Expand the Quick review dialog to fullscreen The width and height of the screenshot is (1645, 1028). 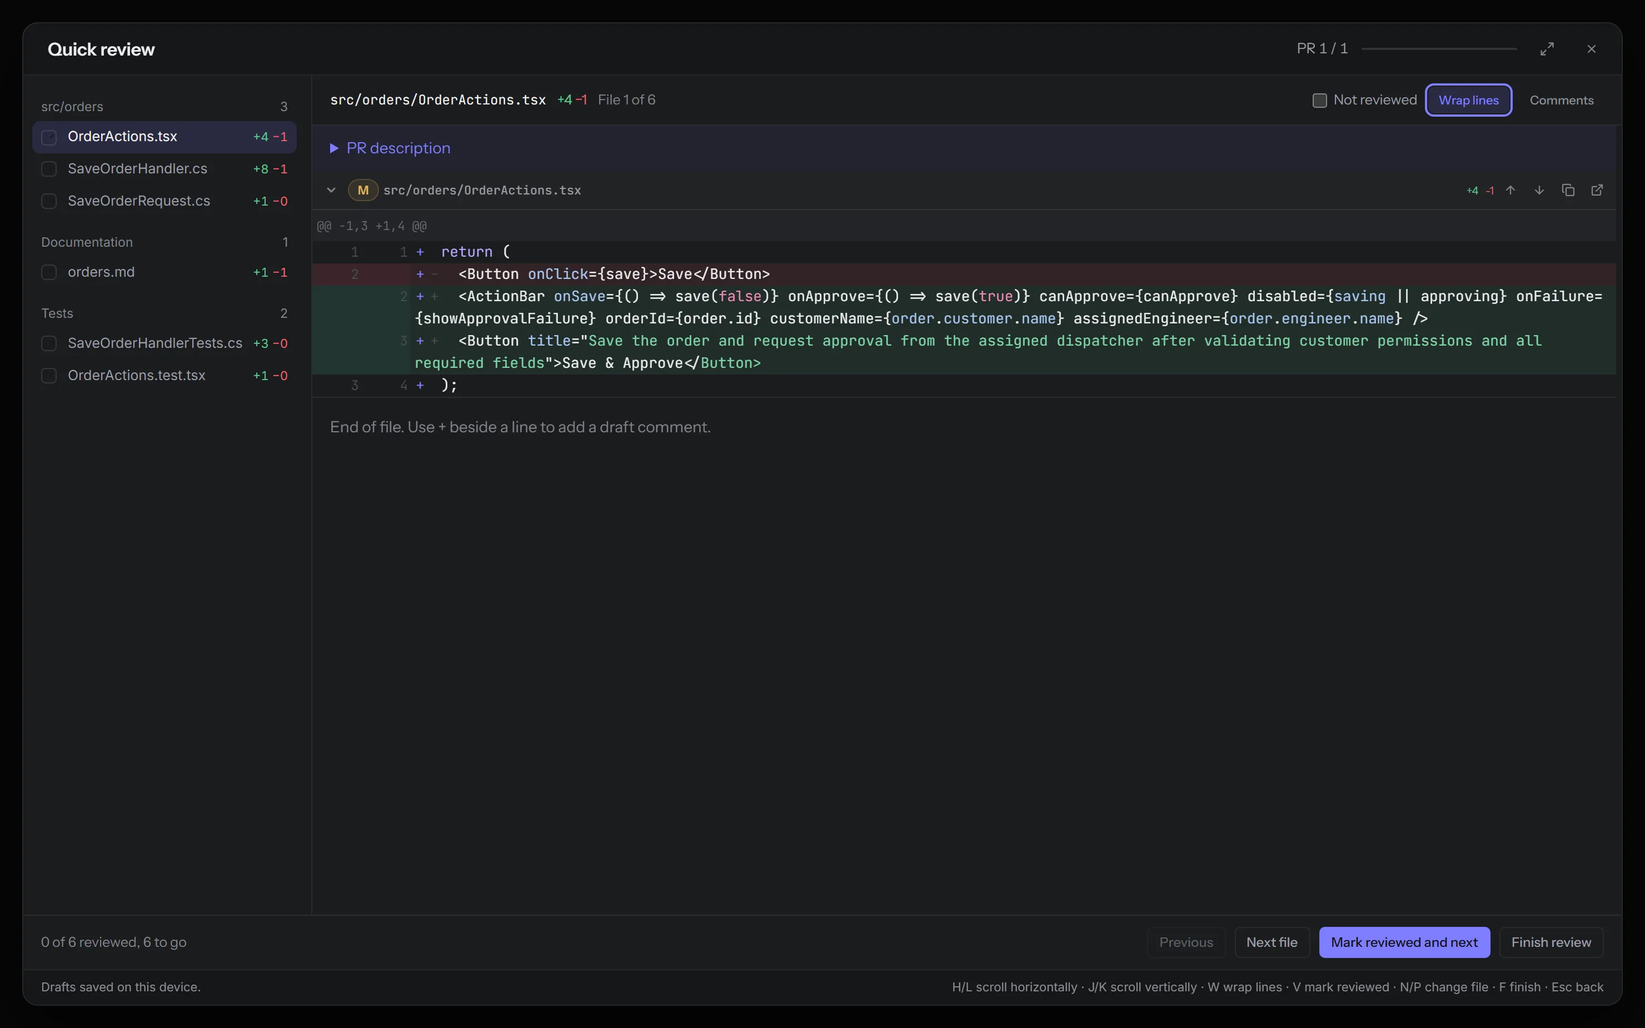pyautogui.click(x=1547, y=49)
